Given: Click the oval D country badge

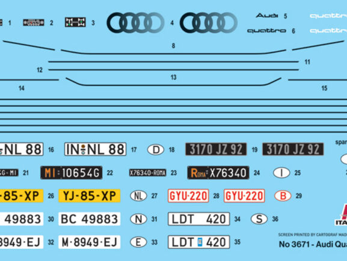Looking at the screenshot, I should click(x=156, y=149).
